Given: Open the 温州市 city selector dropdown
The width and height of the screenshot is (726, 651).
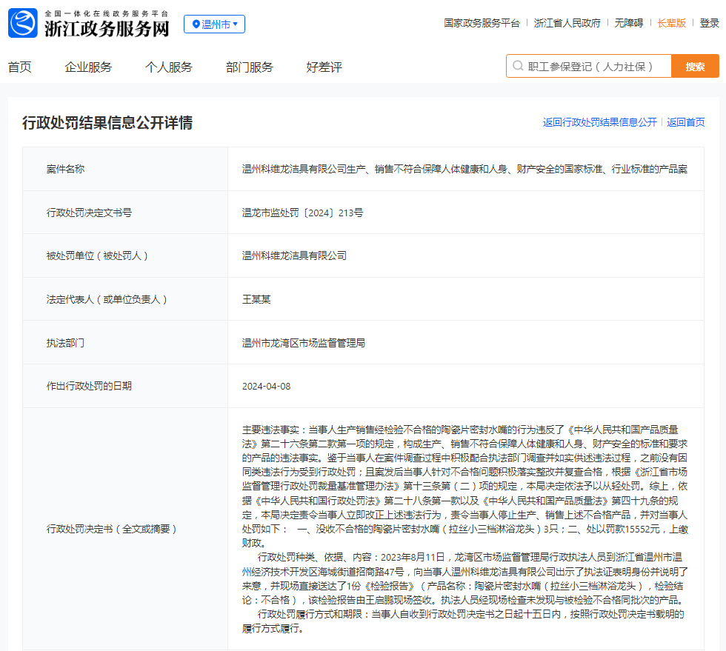Looking at the screenshot, I should (x=214, y=24).
